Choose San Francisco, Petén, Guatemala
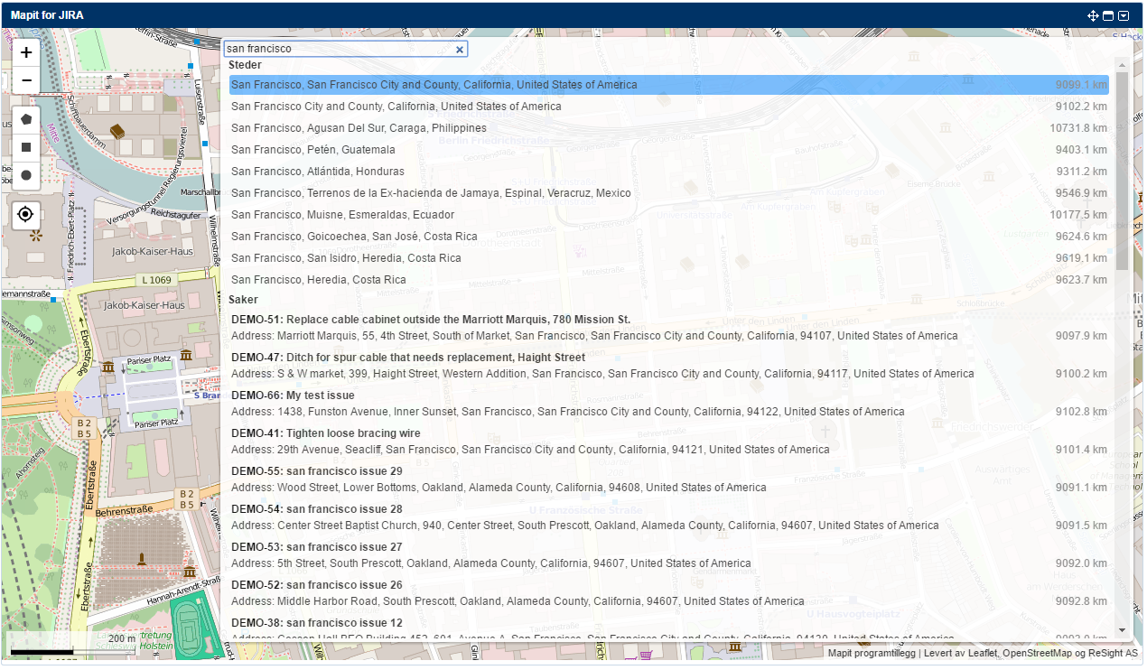The image size is (1147, 670). pyautogui.click(x=313, y=150)
